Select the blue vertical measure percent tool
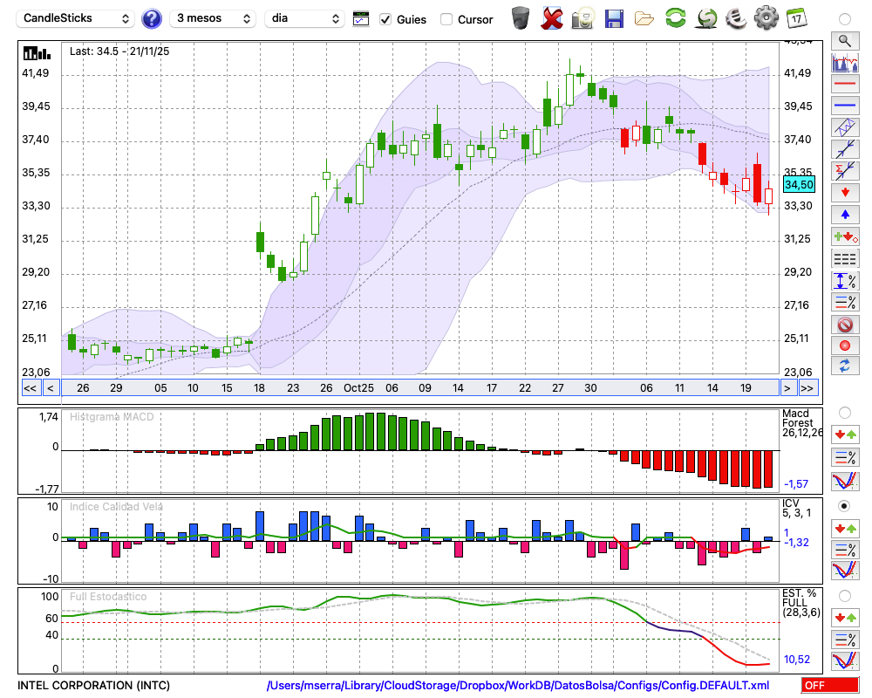This screenshot has height=698, width=872. coord(845,281)
